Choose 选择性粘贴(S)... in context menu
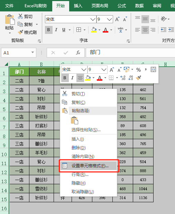 coord(89,130)
